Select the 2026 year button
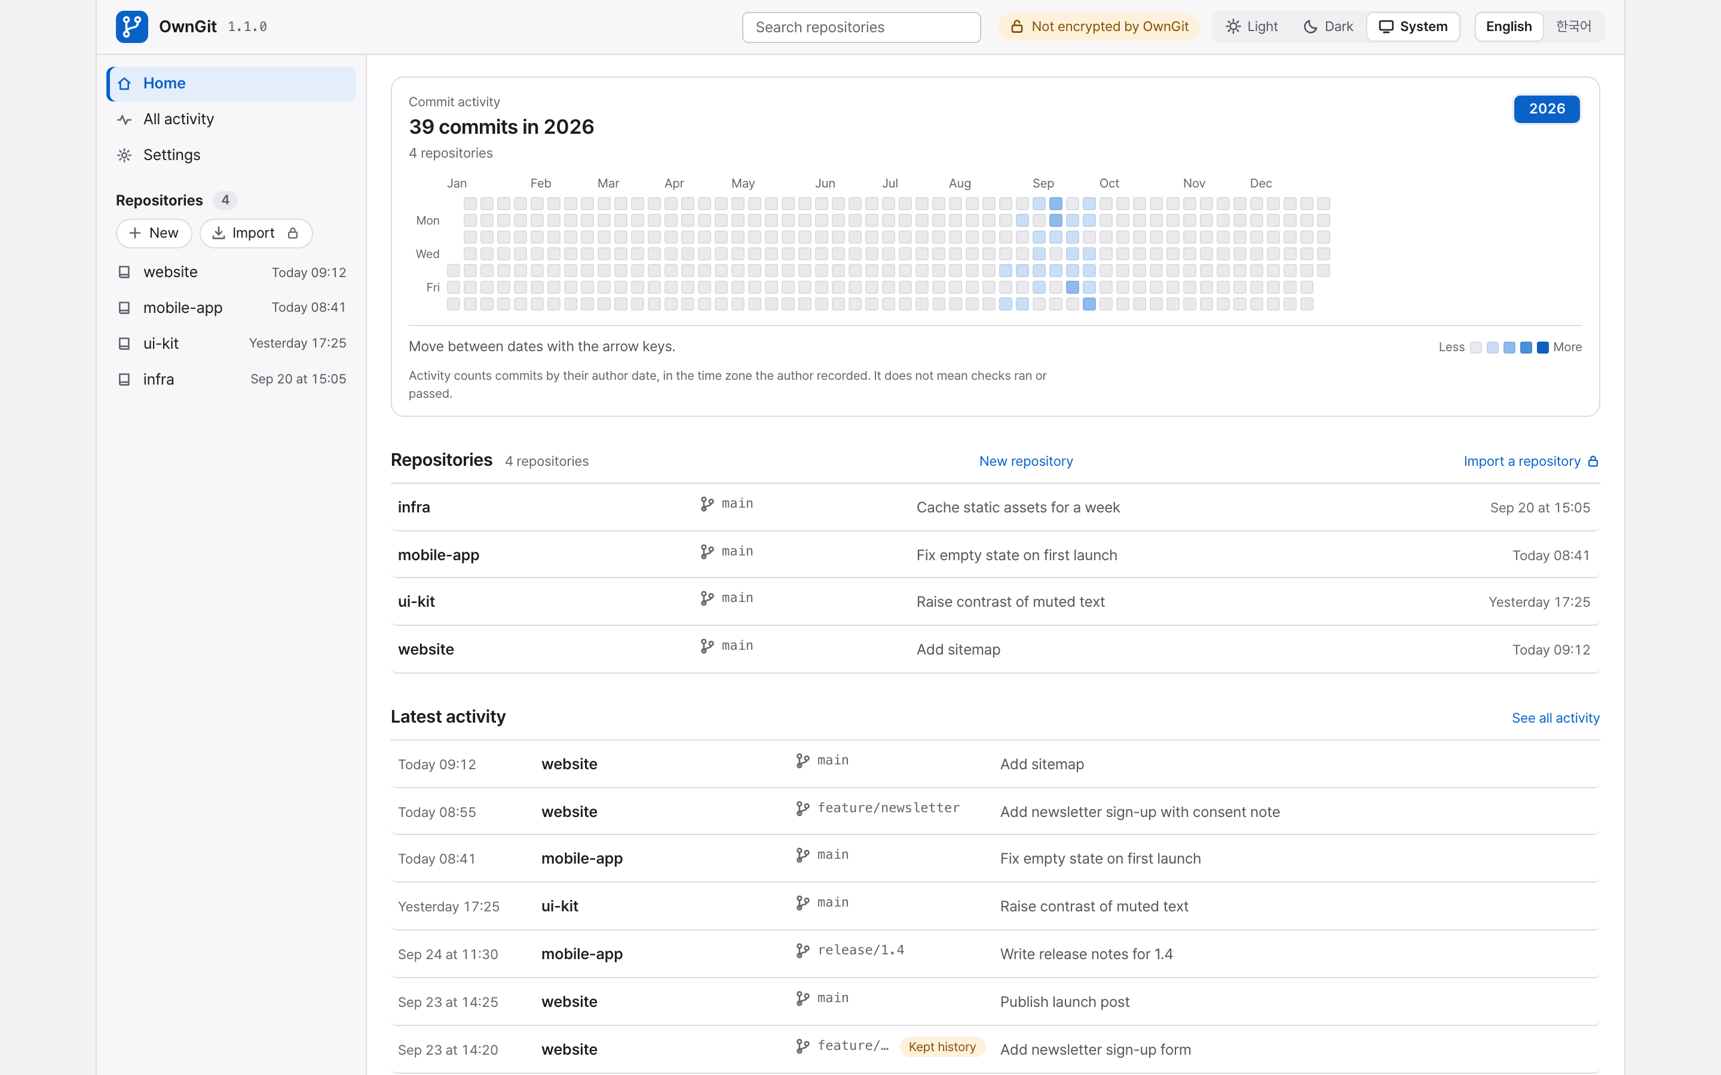 click(1547, 109)
